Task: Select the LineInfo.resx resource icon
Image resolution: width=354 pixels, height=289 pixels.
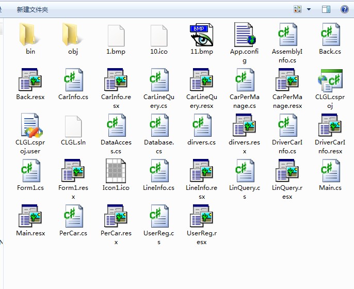Action: point(202,171)
